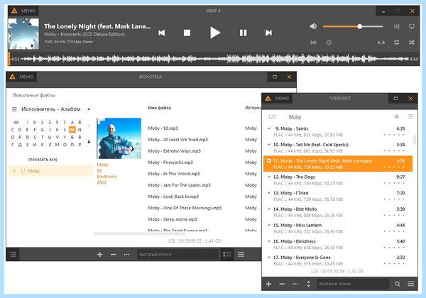Screen dimensions: 426x298
Task: Seek within the track waveform bar
Action: click(x=214, y=59)
